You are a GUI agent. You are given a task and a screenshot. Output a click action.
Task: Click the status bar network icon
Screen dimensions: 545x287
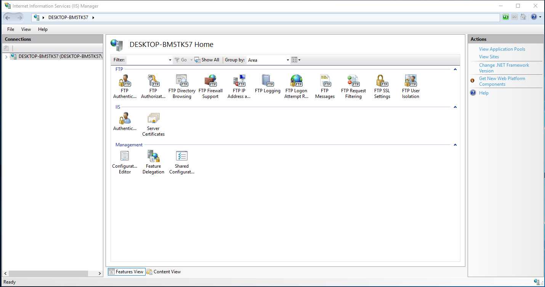coord(537,282)
